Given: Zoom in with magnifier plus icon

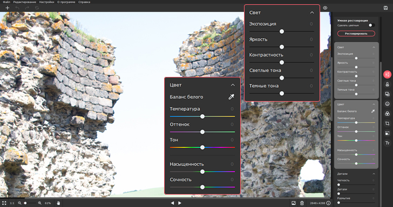Looking at the screenshot, I should click(x=39, y=203).
